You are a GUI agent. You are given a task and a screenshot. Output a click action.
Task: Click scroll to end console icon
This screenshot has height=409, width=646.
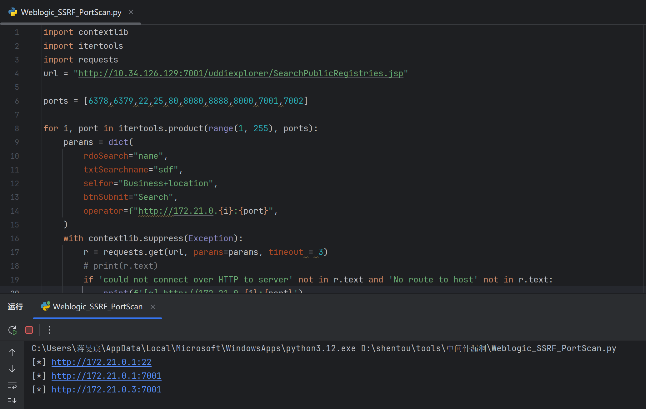12,401
